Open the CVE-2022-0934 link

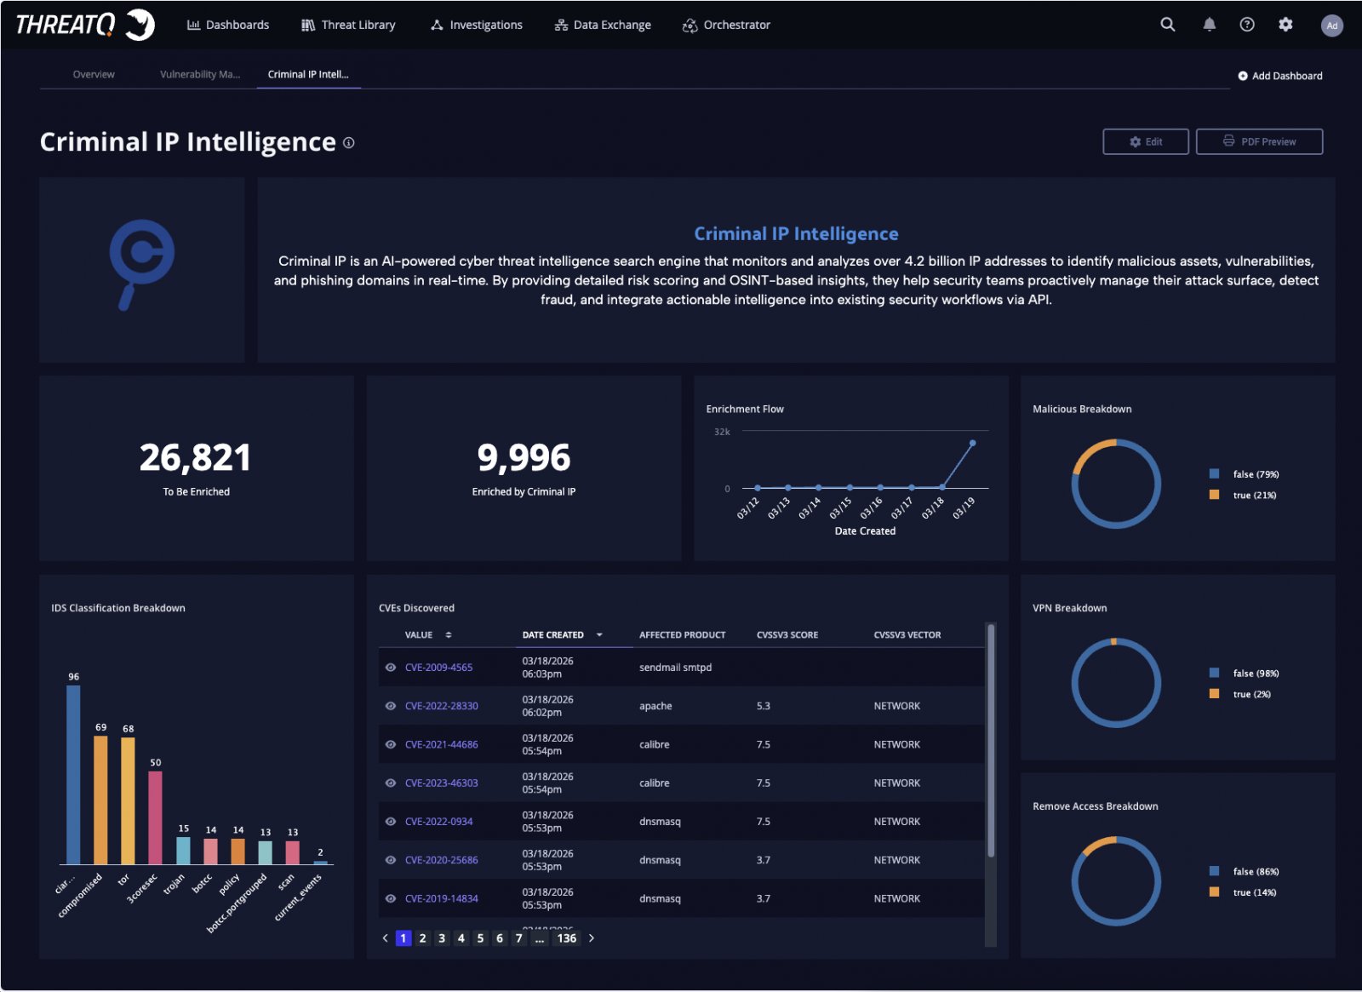pos(438,822)
